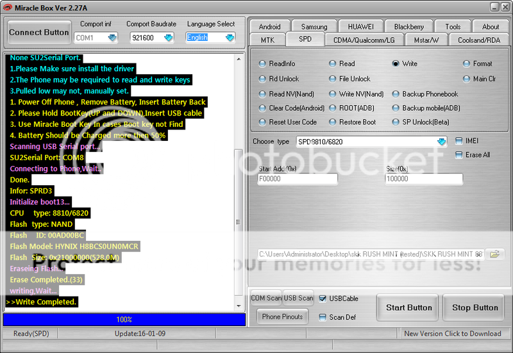The width and height of the screenshot is (513, 353).
Task: Click the Start Addr input field
Action: 297,180
